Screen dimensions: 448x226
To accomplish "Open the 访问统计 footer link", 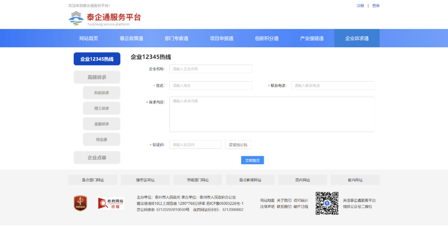I will tap(301, 200).
